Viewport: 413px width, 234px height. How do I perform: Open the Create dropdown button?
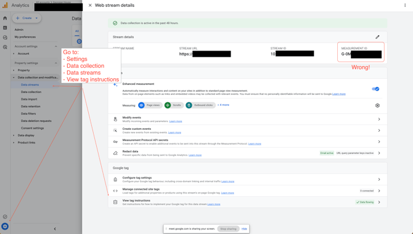coord(27,18)
